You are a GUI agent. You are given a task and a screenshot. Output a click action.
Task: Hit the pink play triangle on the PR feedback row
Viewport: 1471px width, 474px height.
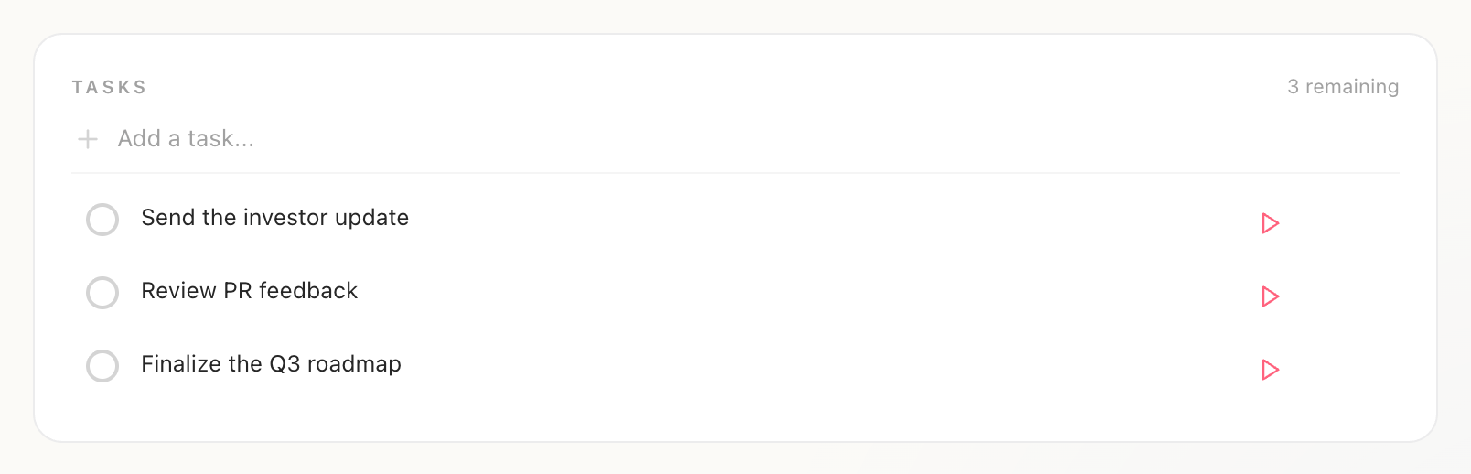click(1270, 296)
